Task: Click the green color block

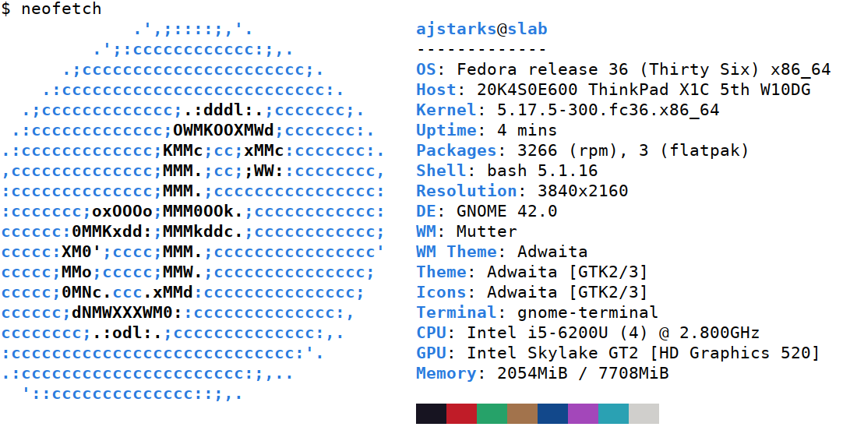Action: 492,414
